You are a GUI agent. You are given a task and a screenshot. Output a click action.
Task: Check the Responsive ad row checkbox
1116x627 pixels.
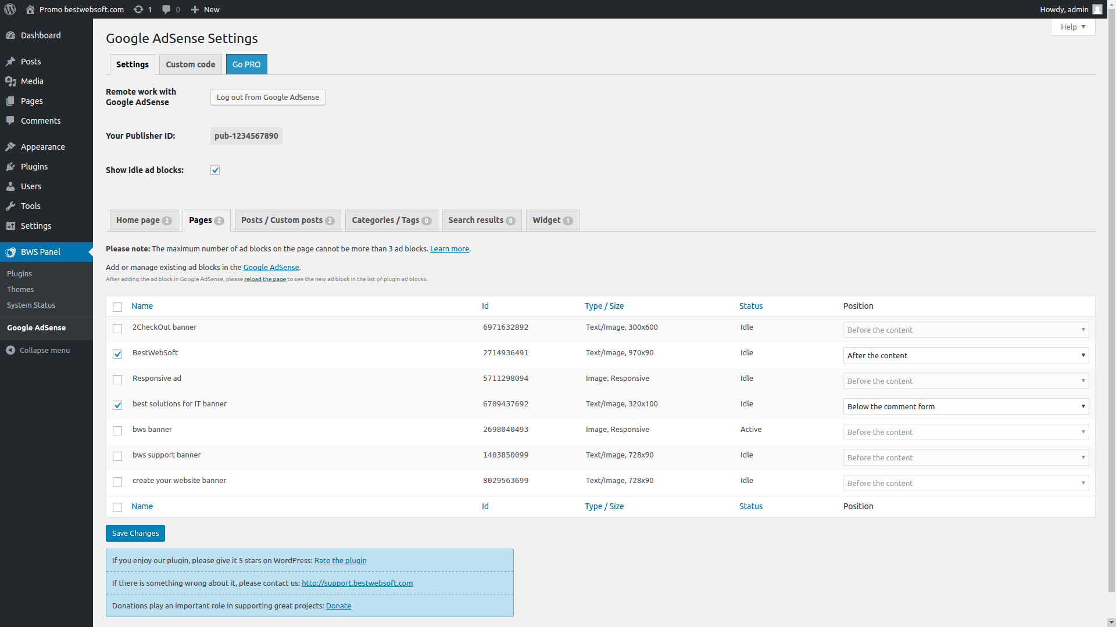(117, 380)
